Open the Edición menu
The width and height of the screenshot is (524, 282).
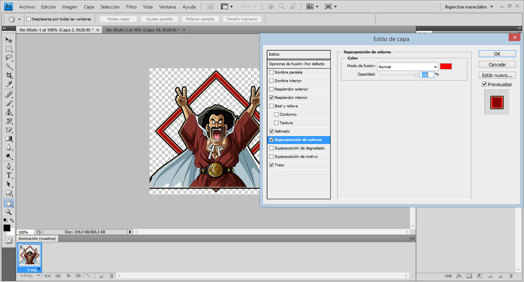pos(48,7)
